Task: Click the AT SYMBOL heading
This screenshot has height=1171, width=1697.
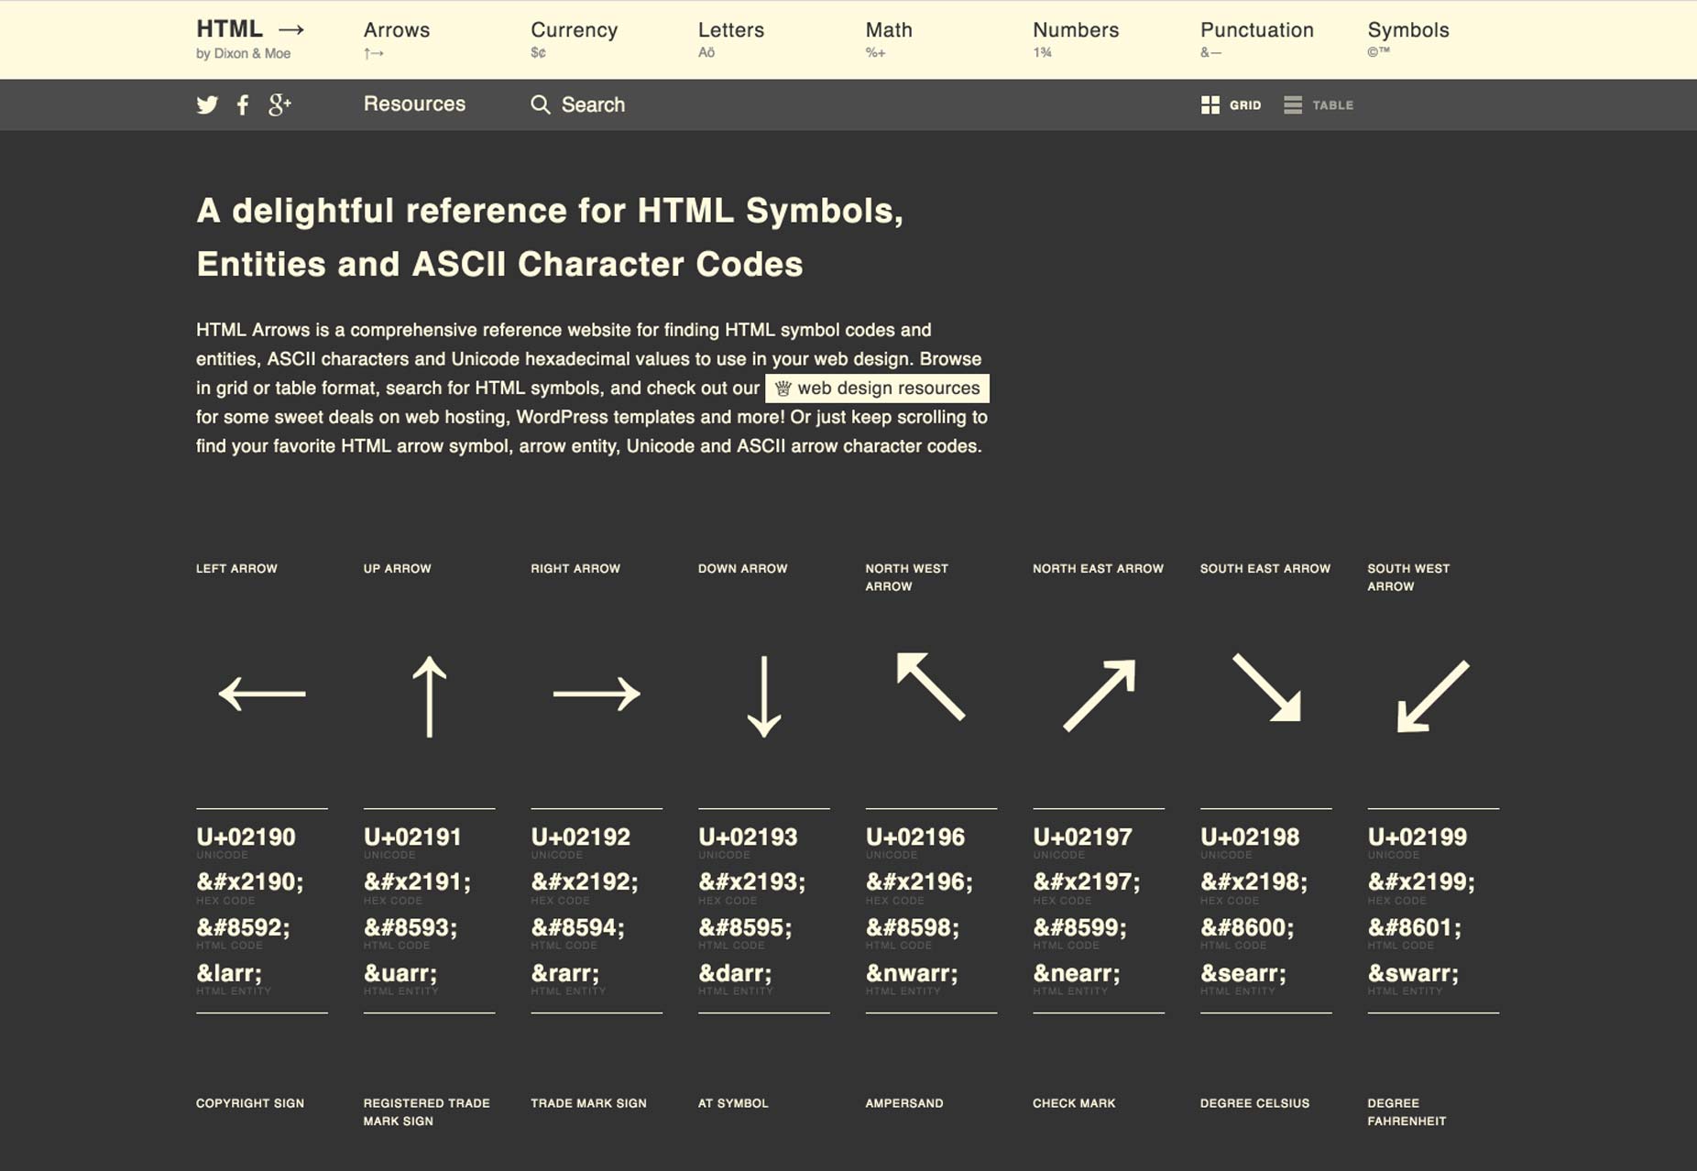Action: point(733,1103)
